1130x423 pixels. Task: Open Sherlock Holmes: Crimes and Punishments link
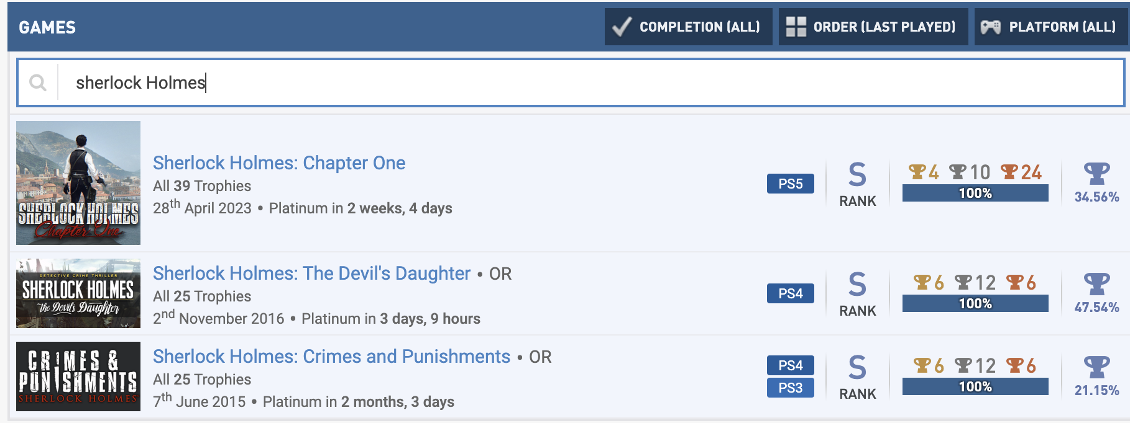point(331,356)
